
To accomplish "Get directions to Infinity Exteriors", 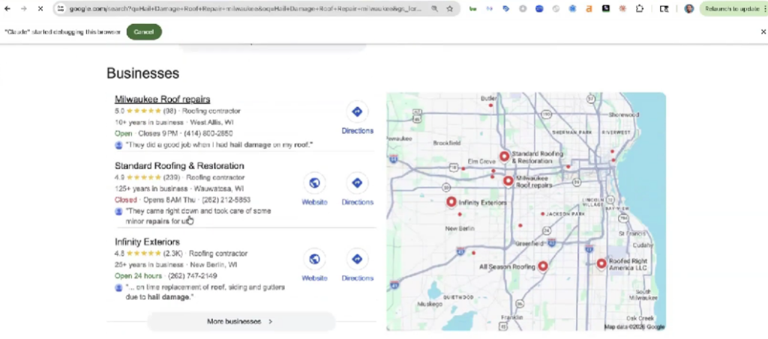I will [x=357, y=266].
